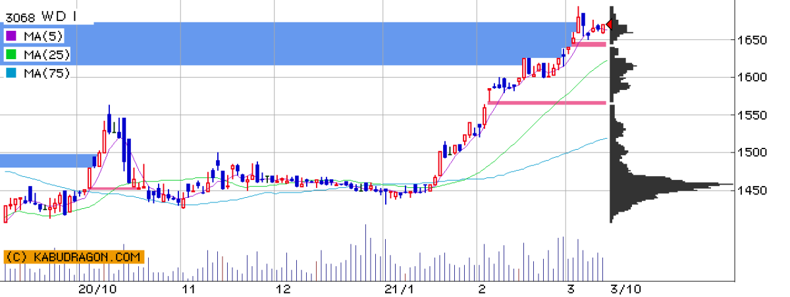790x297 pixels.
Task: Click the red current price arrow marker
Action: click(609, 25)
